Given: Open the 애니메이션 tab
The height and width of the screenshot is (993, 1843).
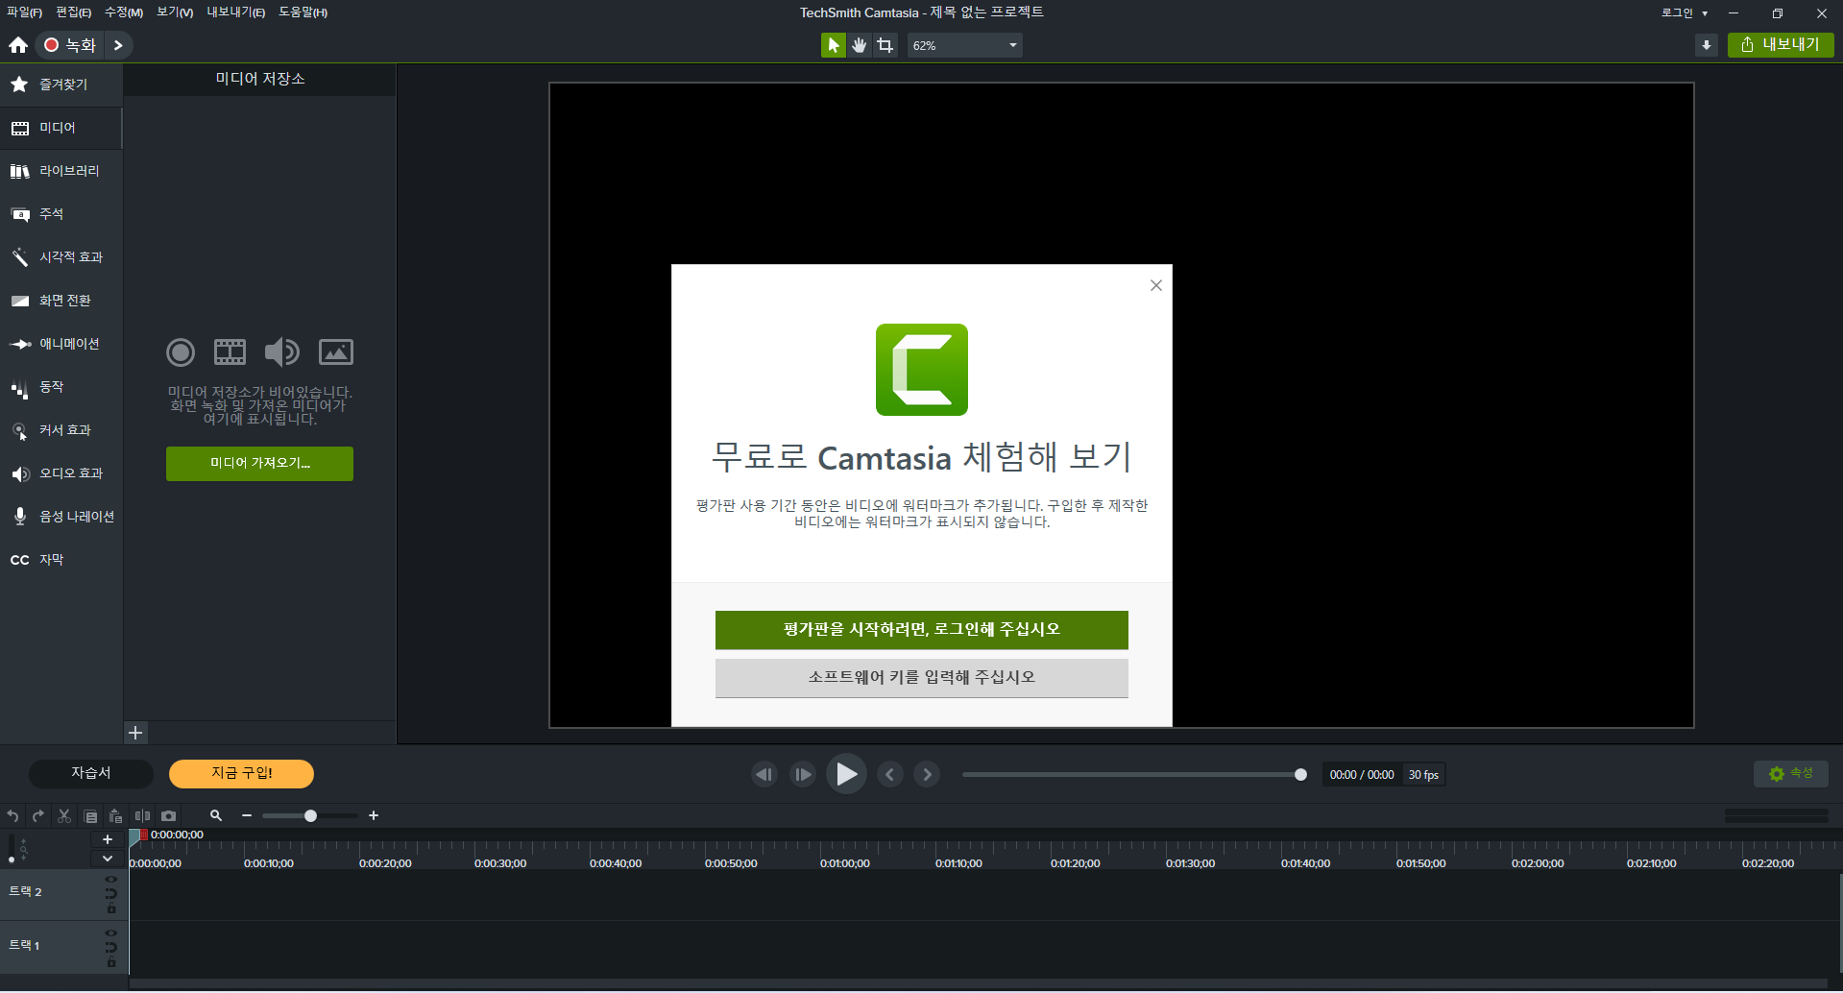Looking at the screenshot, I should [x=61, y=344].
